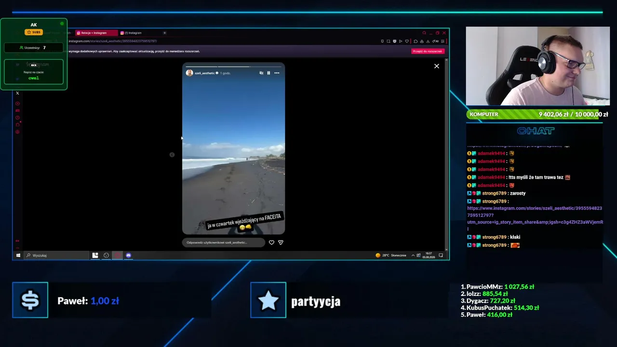617x347 pixels.
Task: Share the story via paper plane icon
Action: [x=281, y=242]
